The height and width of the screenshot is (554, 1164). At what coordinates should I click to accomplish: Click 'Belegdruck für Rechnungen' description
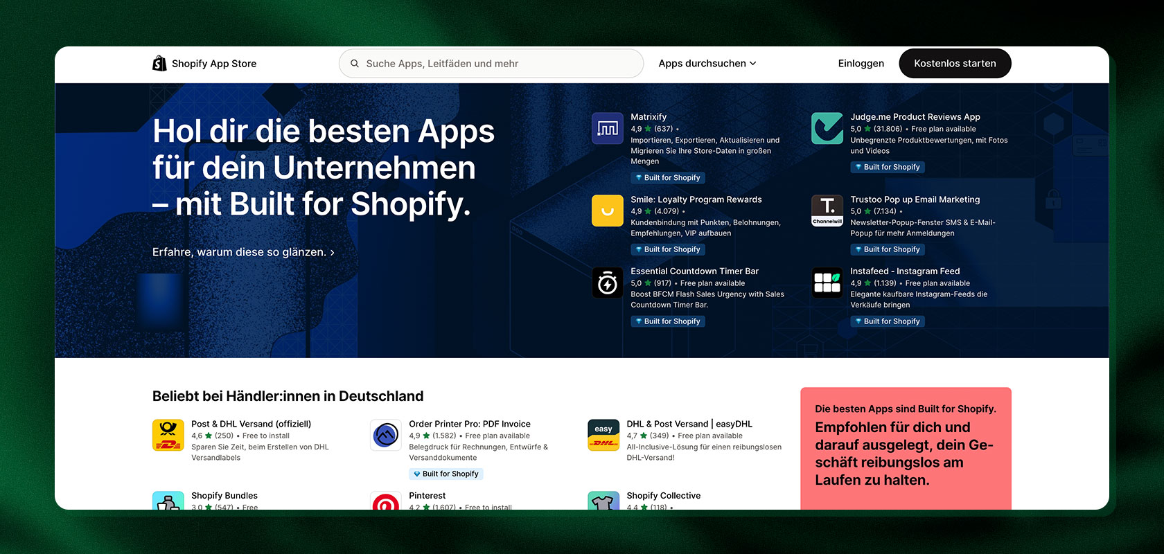(479, 452)
